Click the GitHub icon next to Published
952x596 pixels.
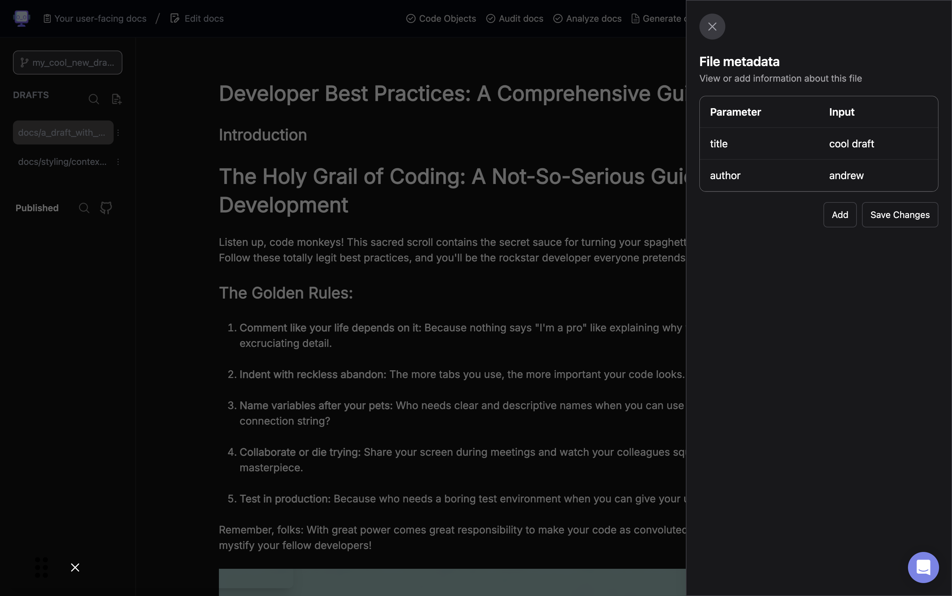106,208
